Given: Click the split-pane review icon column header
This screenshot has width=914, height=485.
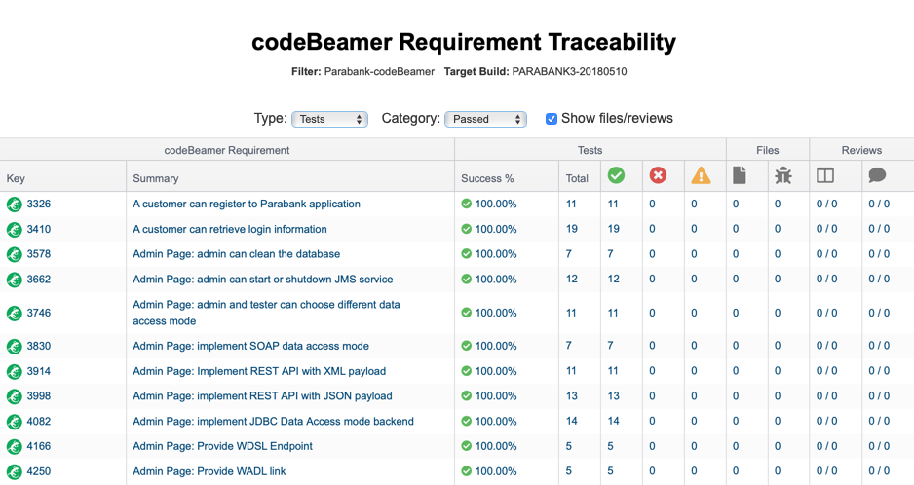Looking at the screenshot, I should pos(824,175).
